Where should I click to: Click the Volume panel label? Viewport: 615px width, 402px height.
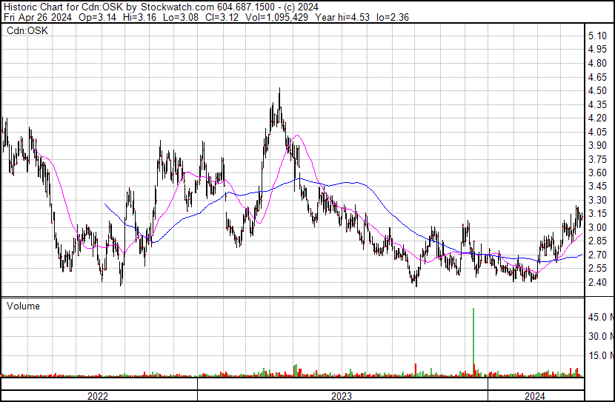click(23, 306)
